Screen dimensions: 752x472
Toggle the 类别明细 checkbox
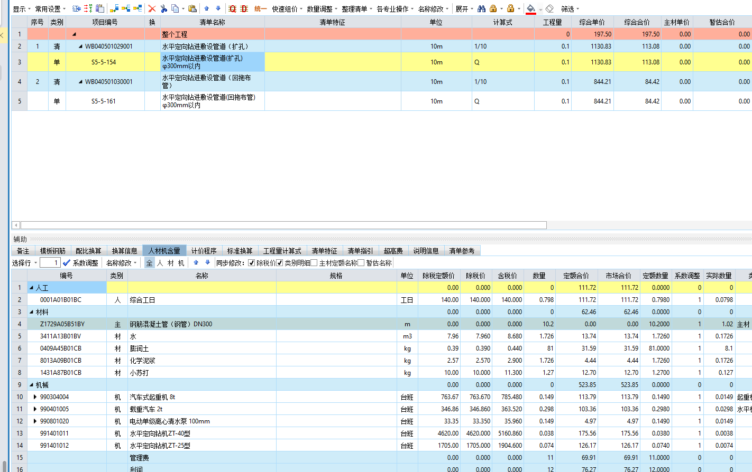coord(280,262)
